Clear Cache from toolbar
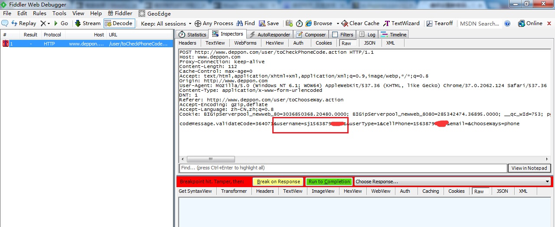555x227 pixels. tap(360, 23)
